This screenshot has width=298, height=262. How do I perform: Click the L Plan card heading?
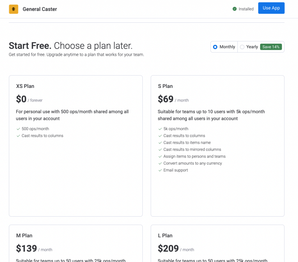(165, 236)
